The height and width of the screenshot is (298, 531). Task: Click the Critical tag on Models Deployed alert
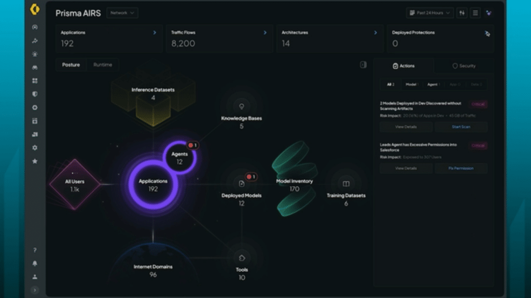479,104
